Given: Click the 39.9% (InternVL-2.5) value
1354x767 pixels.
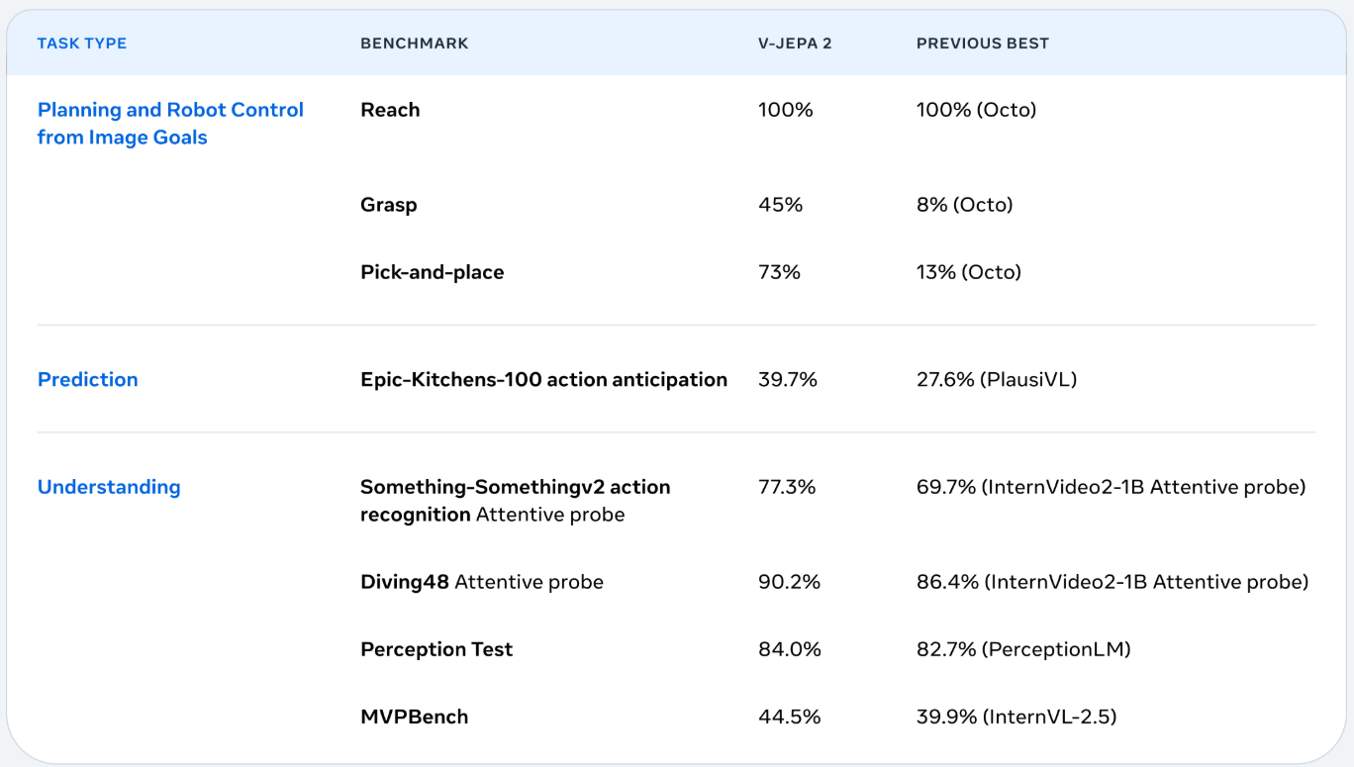Looking at the screenshot, I should pyautogui.click(x=1015, y=717).
